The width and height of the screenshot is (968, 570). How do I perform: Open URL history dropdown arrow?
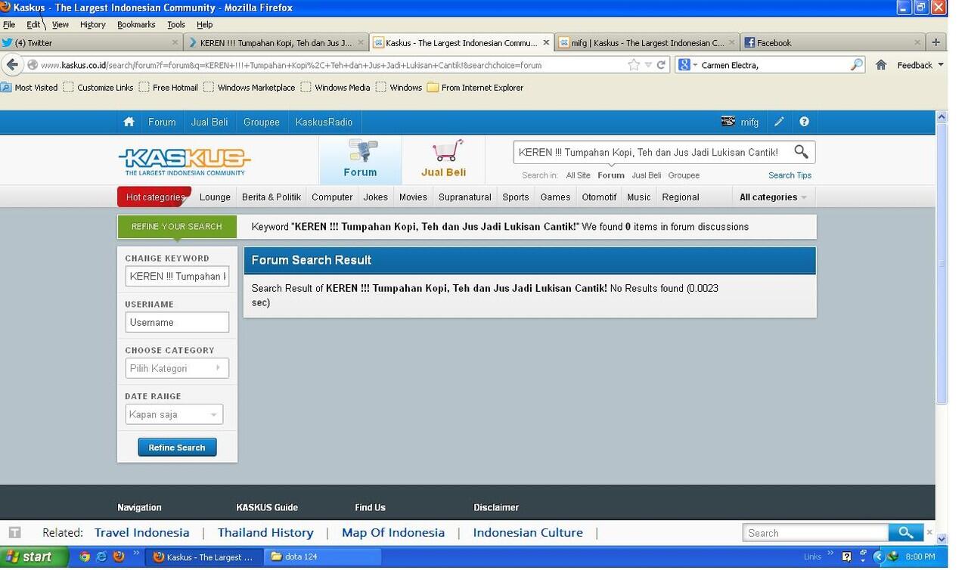pos(648,65)
